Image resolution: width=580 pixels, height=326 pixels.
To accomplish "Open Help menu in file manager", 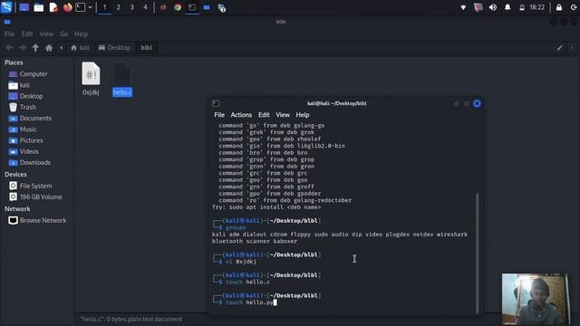I will tap(81, 34).
